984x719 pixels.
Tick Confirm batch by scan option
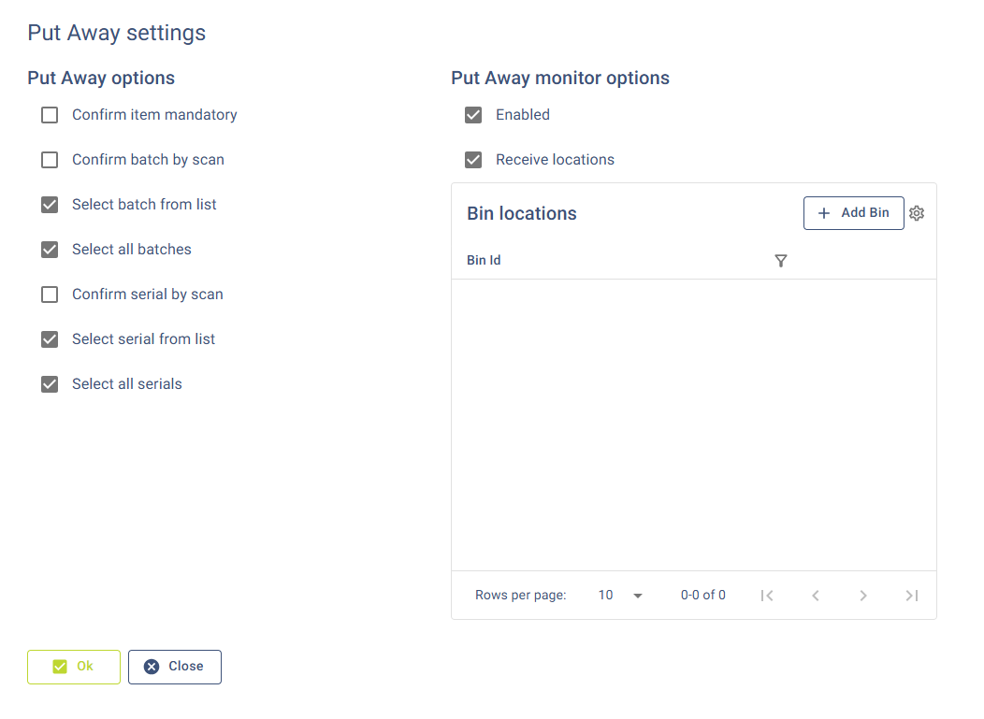click(50, 160)
